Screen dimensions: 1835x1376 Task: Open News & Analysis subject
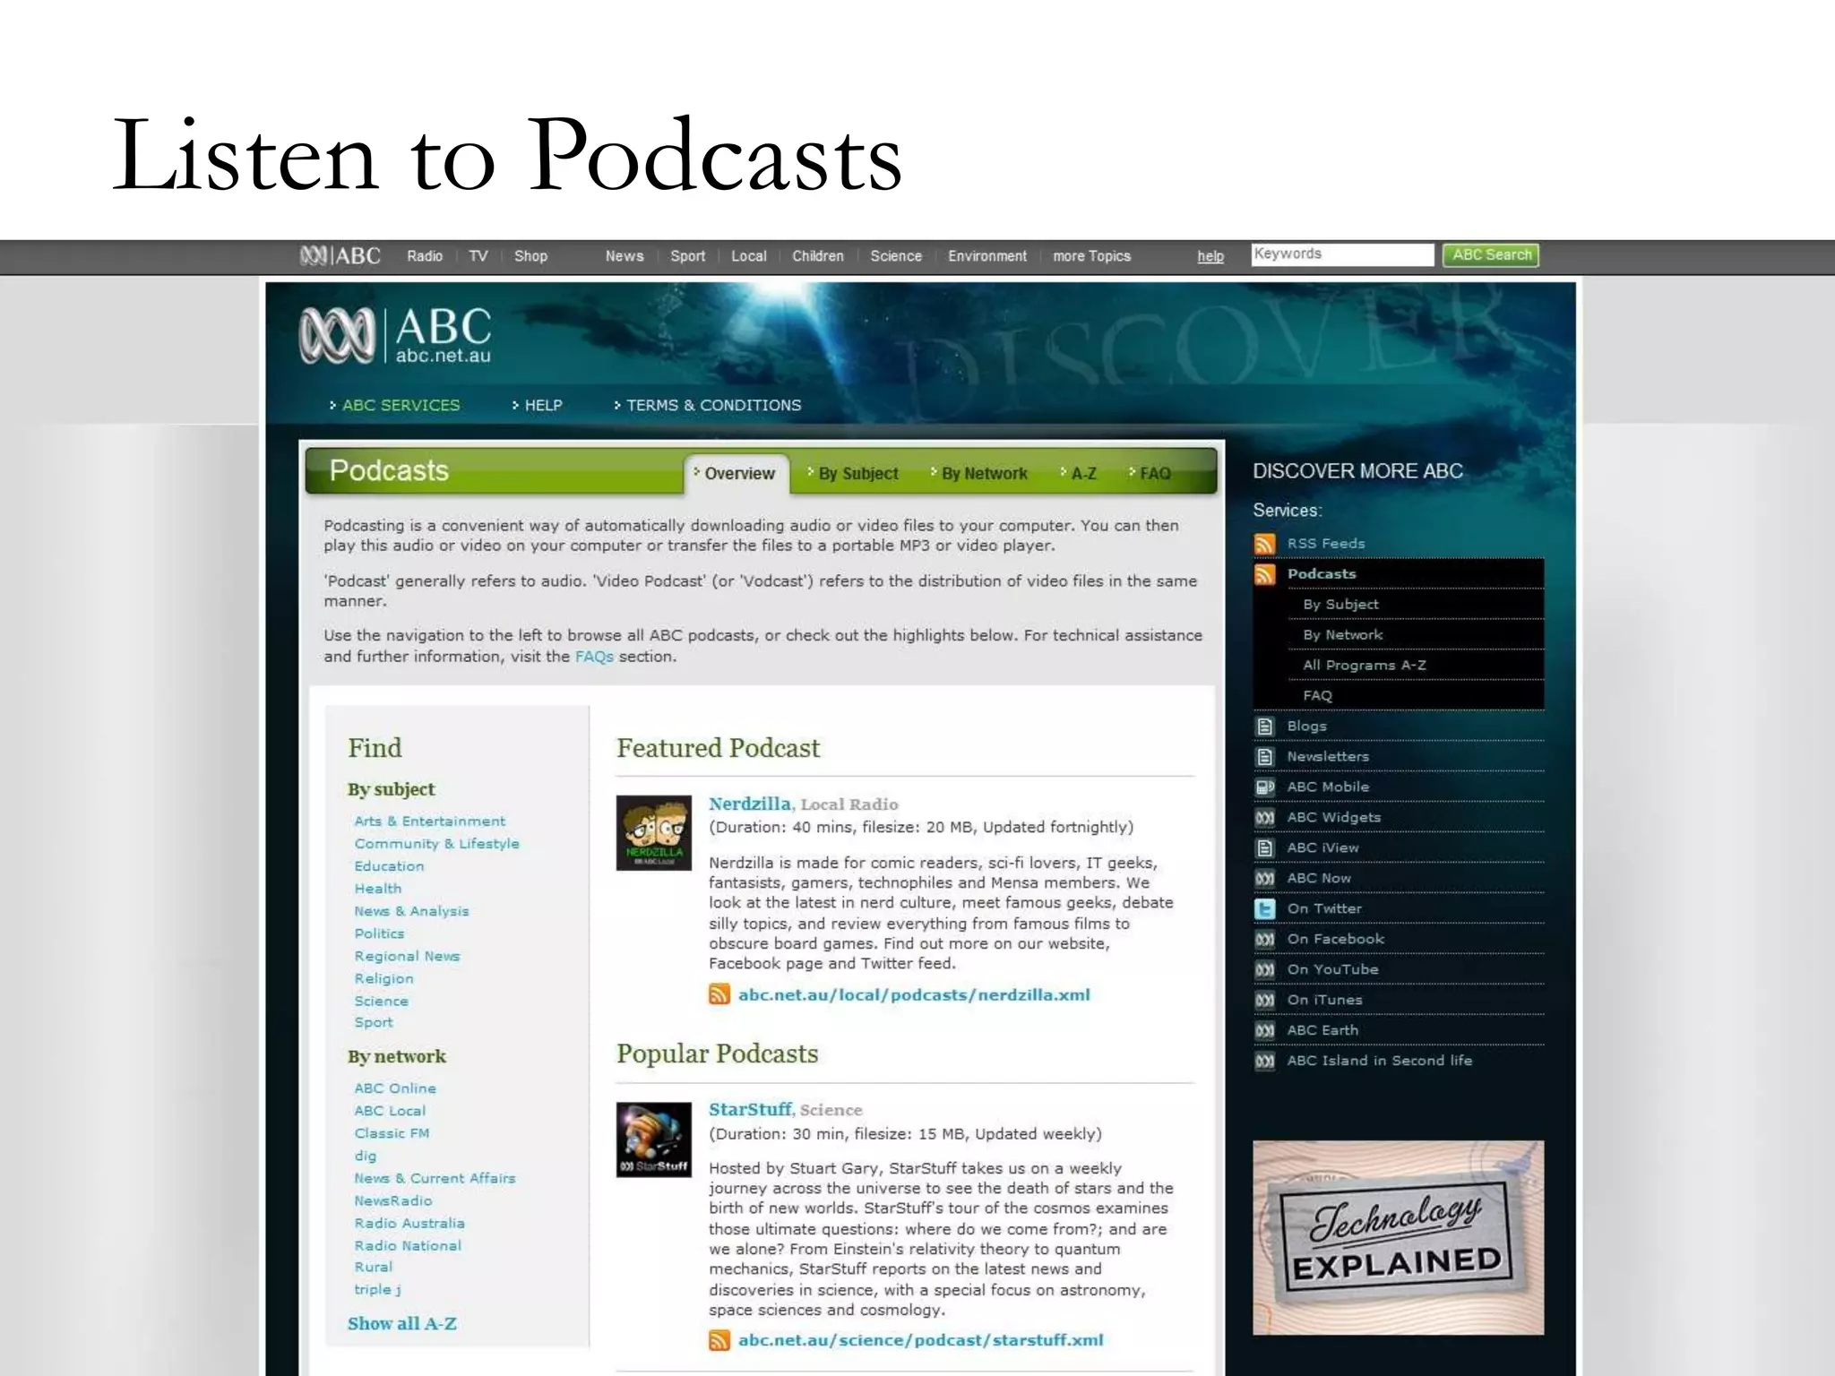pos(411,911)
